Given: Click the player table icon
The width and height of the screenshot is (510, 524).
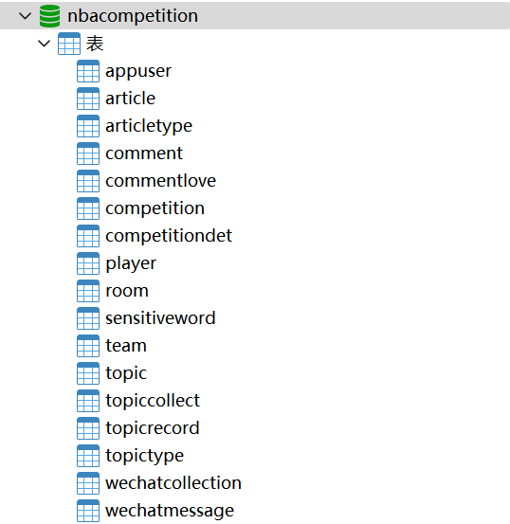Looking at the screenshot, I should click(x=88, y=263).
